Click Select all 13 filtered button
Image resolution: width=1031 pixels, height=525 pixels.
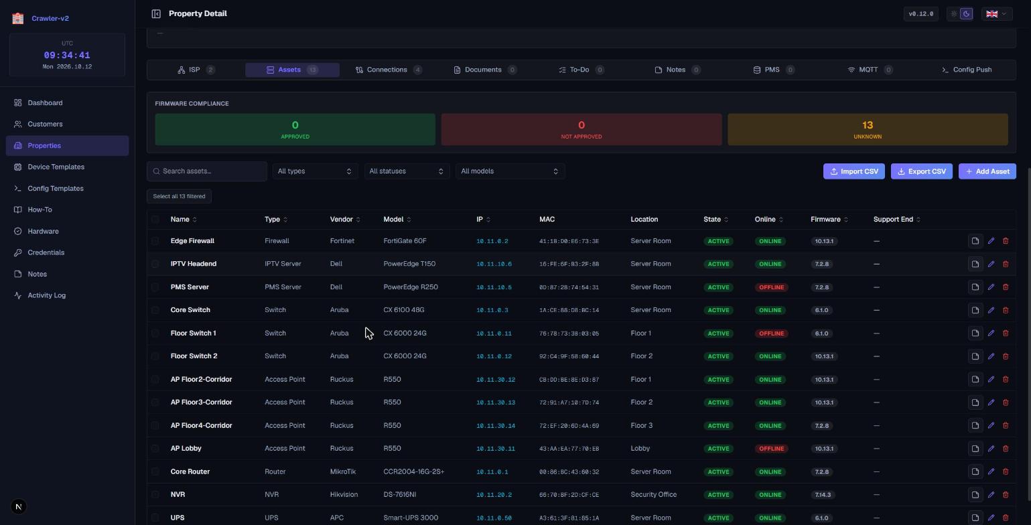click(179, 196)
